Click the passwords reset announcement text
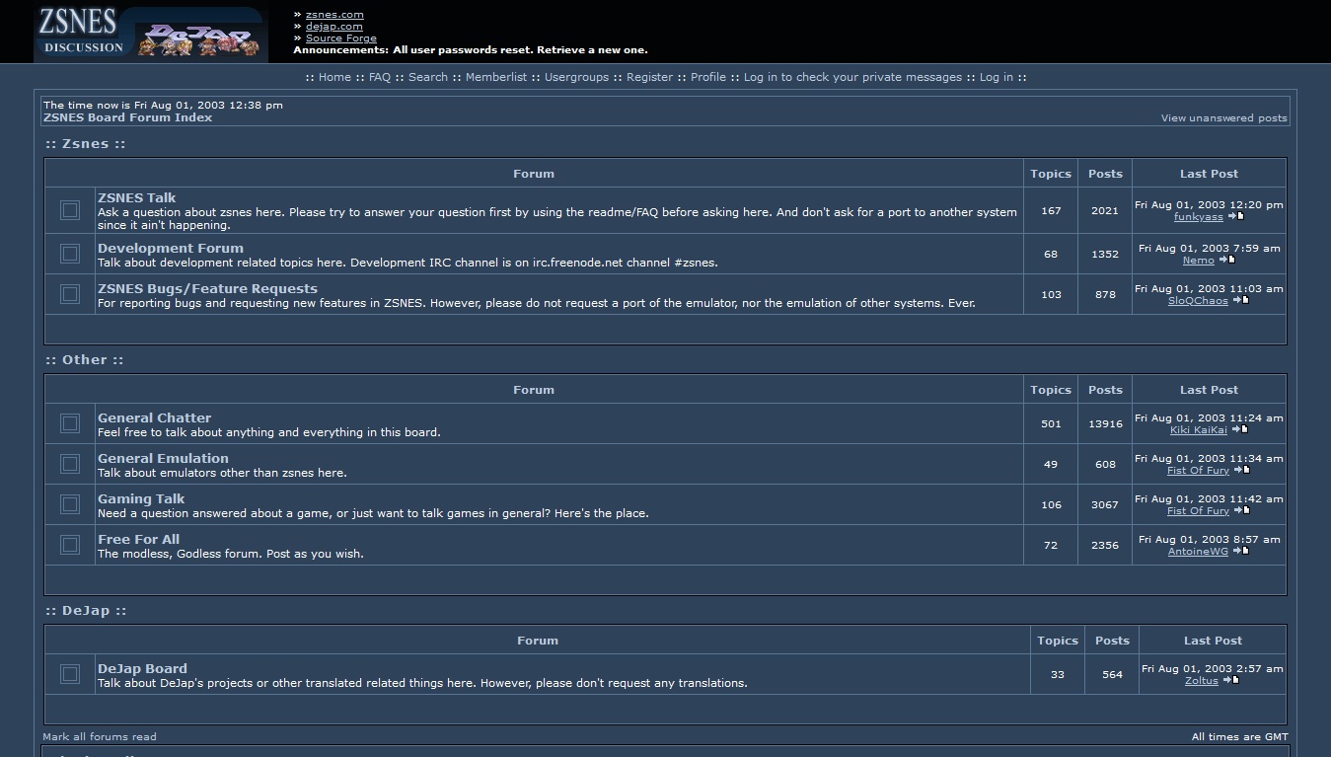Image resolution: width=1331 pixels, height=757 pixels. pyautogui.click(x=471, y=49)
